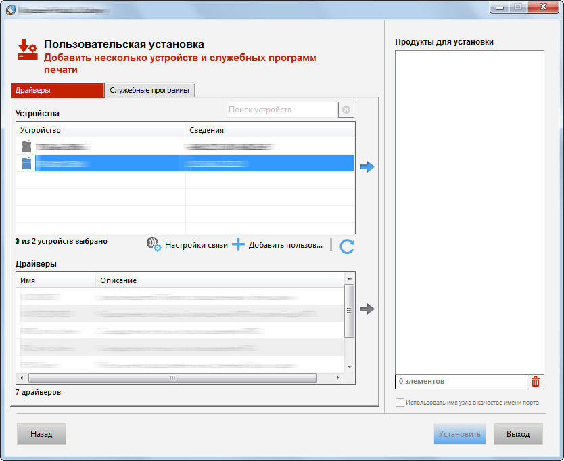This screenshot has width=564, height=461.
Task: Delete items with red trash icon
Action: pos(535,381)
